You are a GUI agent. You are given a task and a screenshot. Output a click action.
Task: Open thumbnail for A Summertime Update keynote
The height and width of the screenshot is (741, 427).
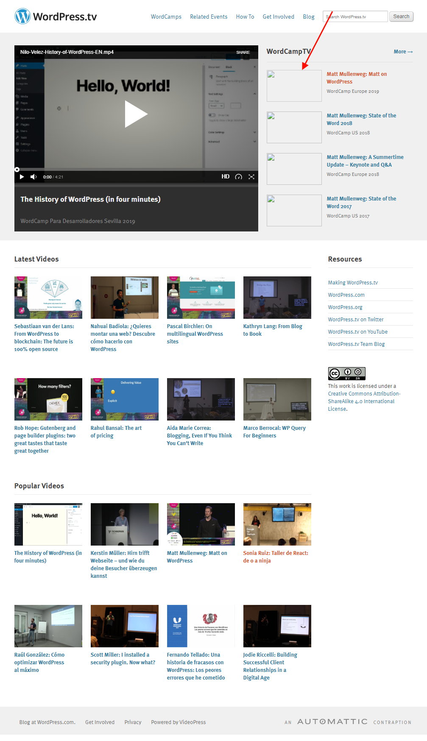294,169
